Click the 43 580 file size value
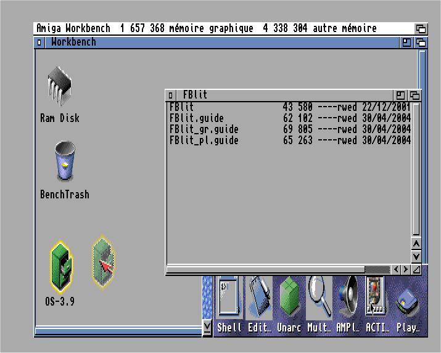The image size is (441, 353). [x=297, y=107]
